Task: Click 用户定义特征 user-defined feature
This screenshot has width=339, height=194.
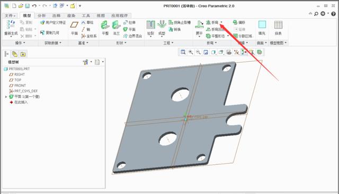Action: [53, 22]
